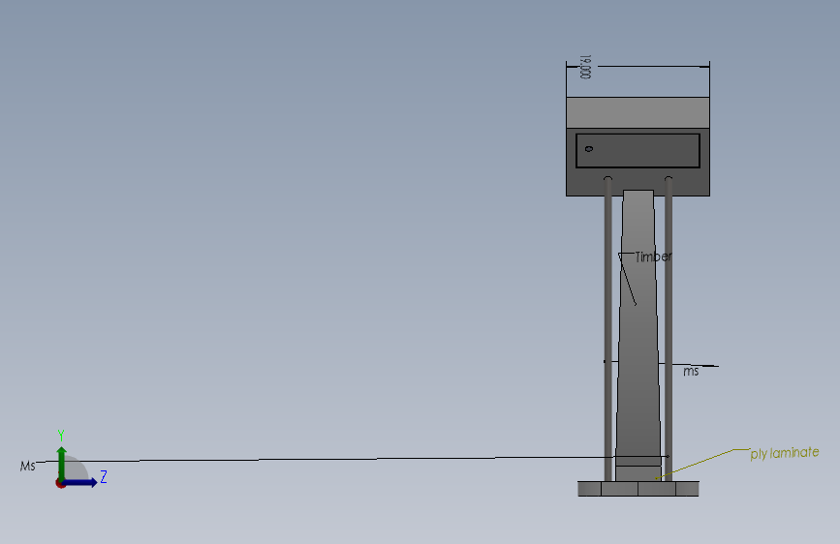This screenshot has height=544, width=840.
Task: Click the Timber annotation label
Action: point(653,257)
